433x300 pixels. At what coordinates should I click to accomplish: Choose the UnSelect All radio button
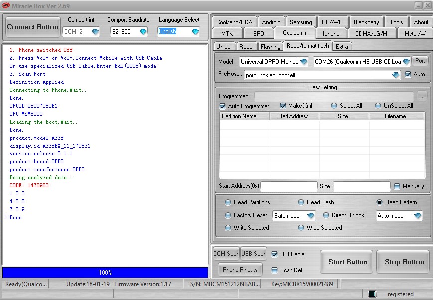[x=378, y=106]
